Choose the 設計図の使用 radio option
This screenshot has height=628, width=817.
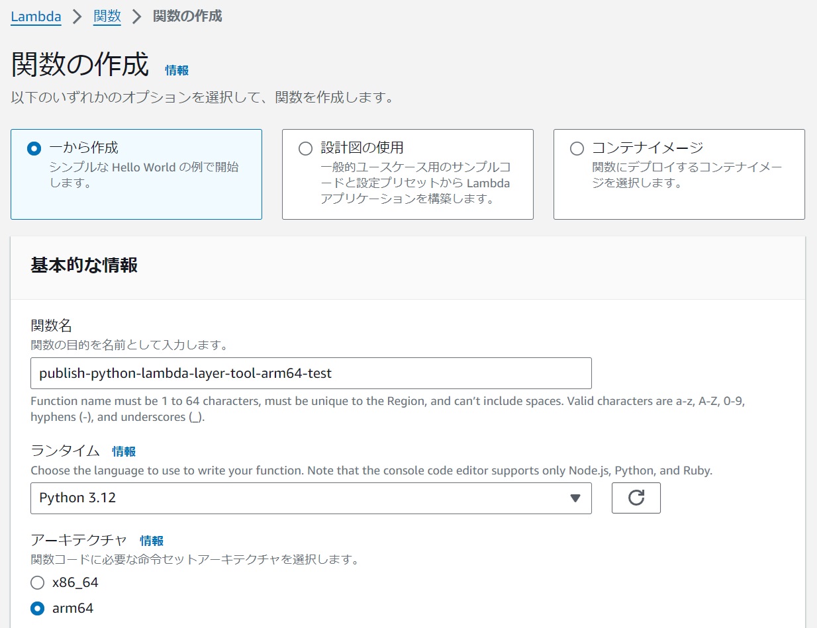(305, 149)
